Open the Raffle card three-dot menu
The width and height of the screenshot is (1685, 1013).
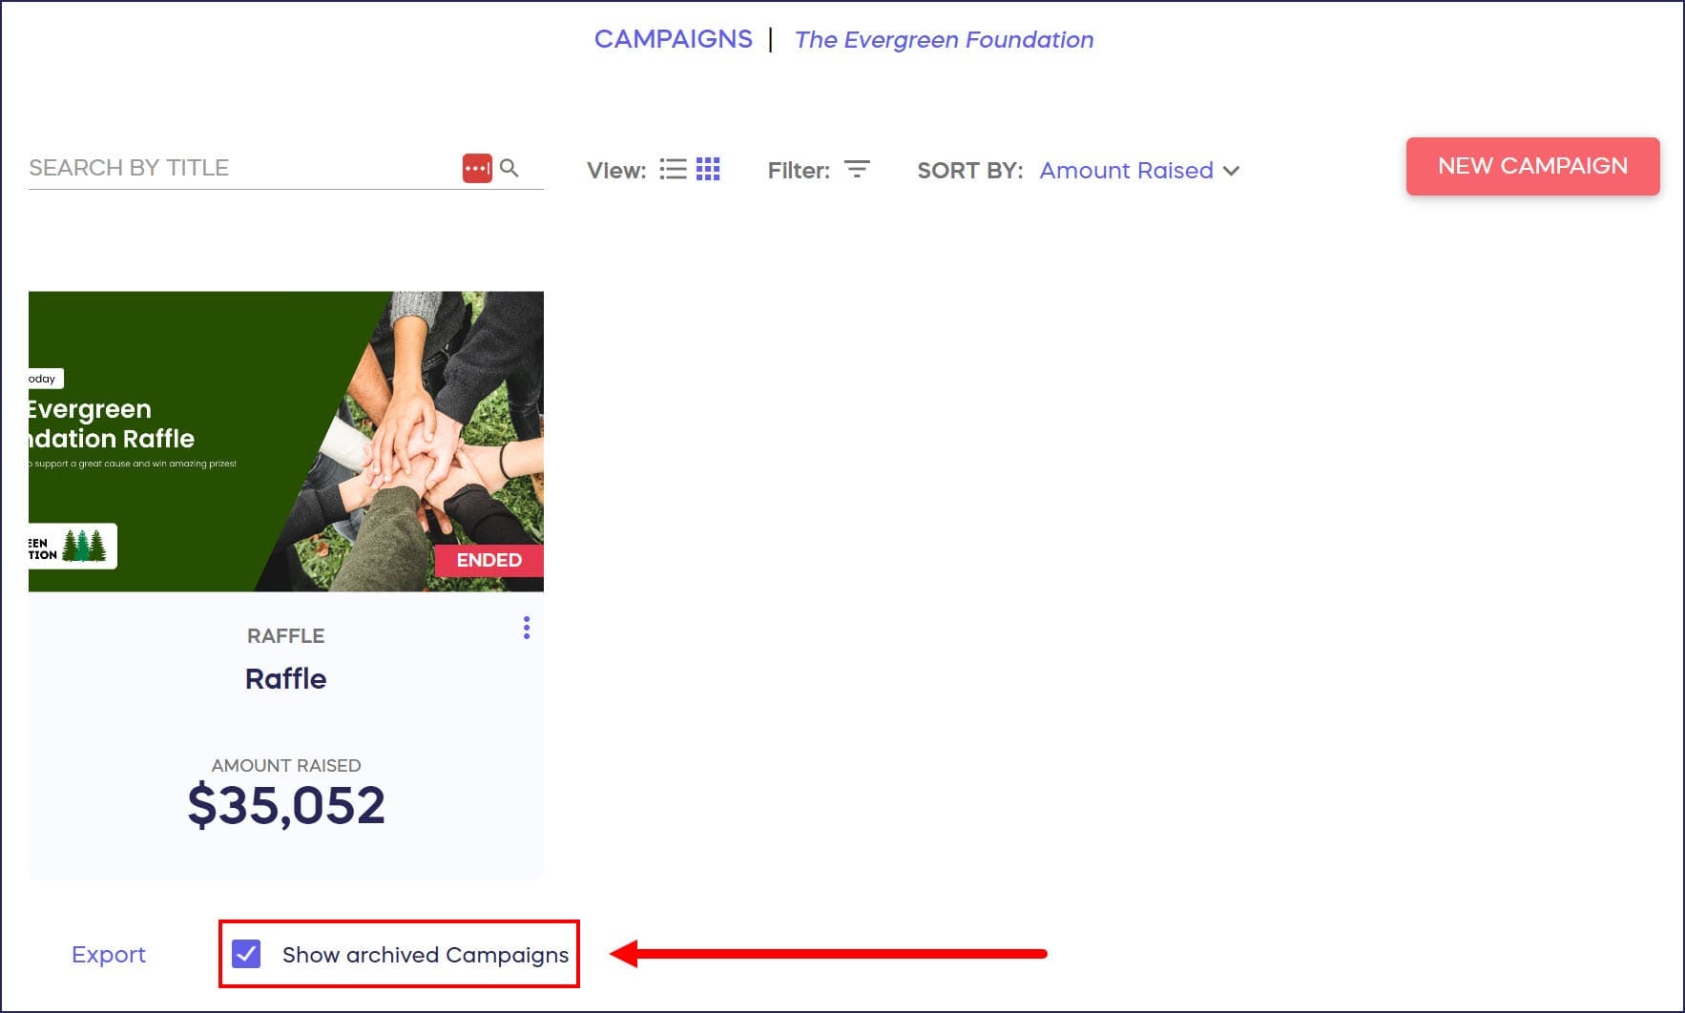527,628
